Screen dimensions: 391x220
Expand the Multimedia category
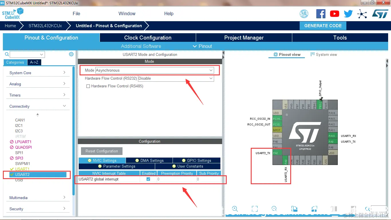pyautogui.click(x=38, y=198)
